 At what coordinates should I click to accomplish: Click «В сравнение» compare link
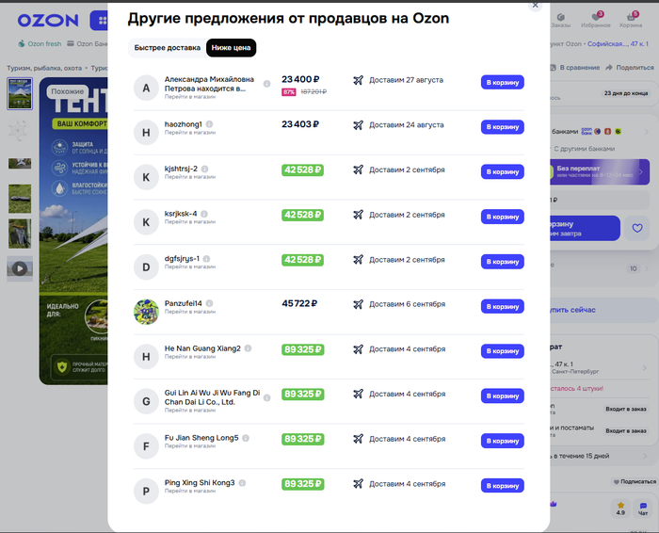(x=575, y=67)
